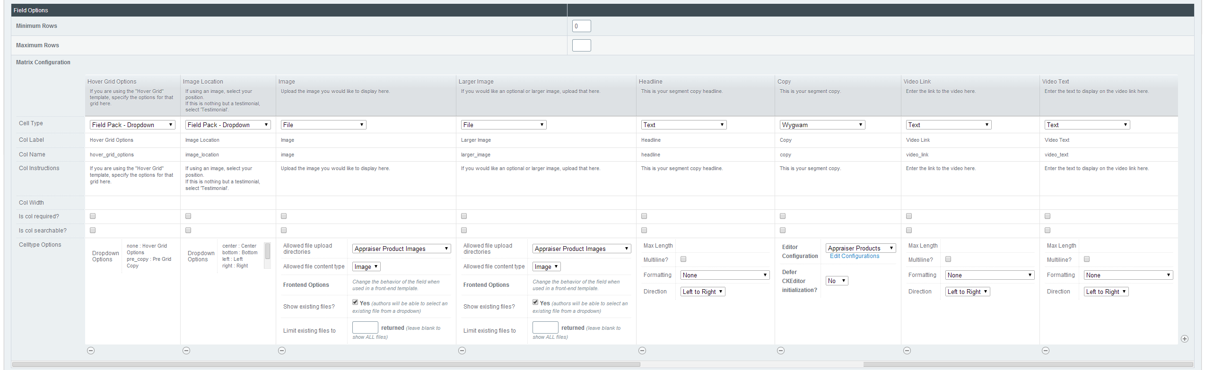Toggle required for Image Location column
Viewport: 1205px width, 370px height.
point(188,216)
